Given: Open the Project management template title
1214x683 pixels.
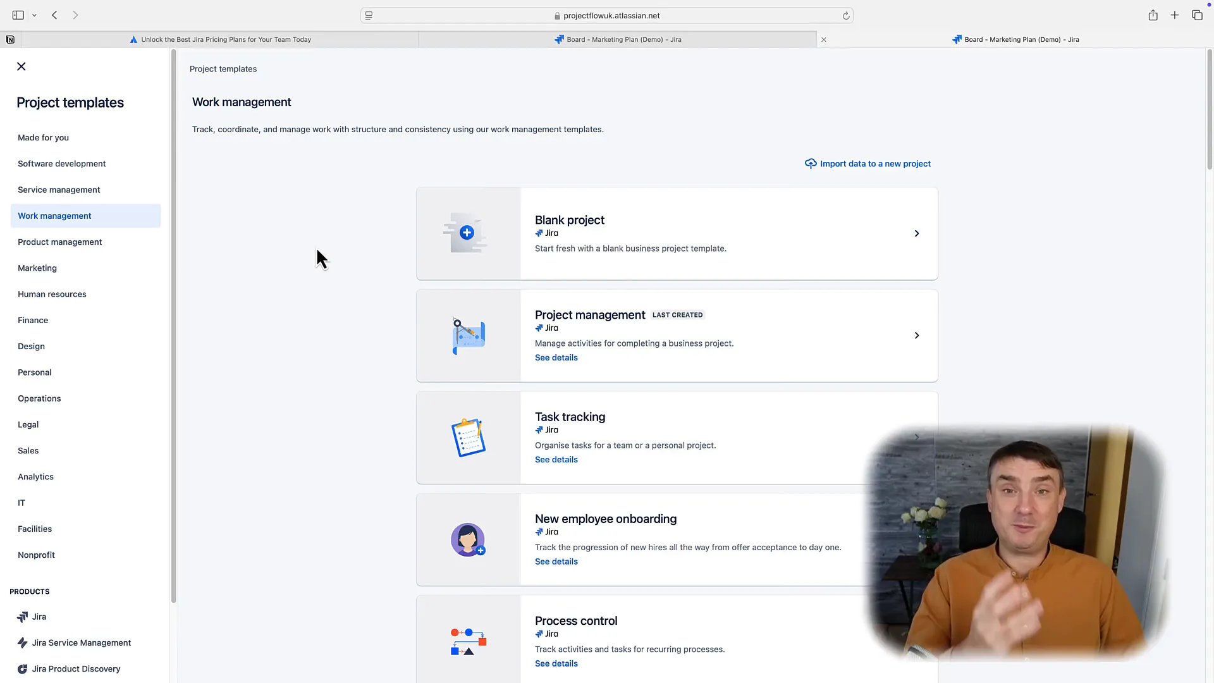Looking at the screenshot, I should pyautogui.click(x=590, y=314).
